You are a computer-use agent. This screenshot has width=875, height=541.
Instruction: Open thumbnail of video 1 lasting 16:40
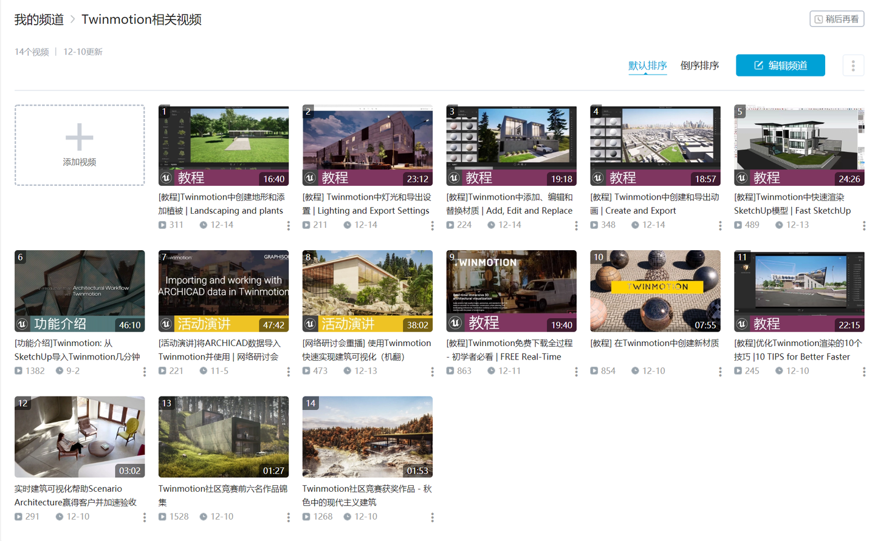pos(224,146)
